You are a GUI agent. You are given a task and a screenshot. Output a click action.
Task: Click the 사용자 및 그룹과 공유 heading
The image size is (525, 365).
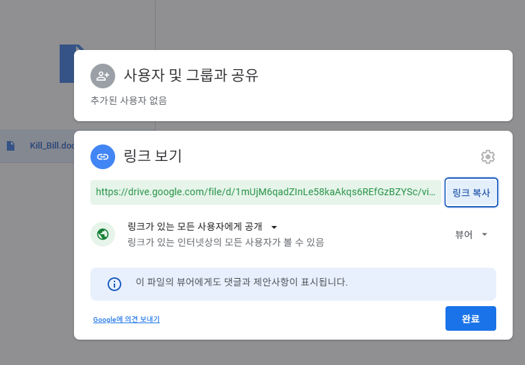coord(191,75)
